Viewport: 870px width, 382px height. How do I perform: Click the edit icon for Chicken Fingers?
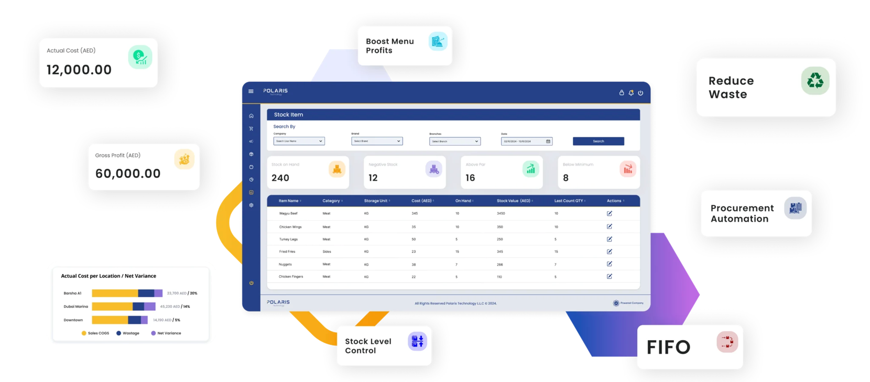click(x=609, y=276)
